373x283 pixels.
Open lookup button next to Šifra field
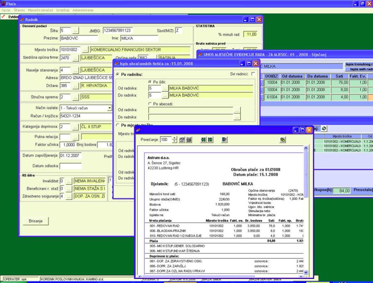point(75,31)
